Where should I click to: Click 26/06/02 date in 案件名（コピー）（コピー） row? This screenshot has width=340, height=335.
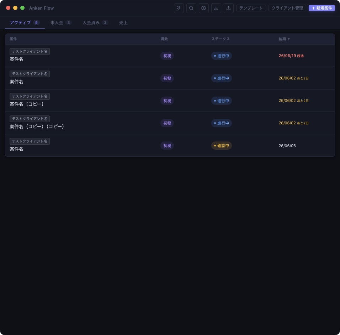[287, 123]
